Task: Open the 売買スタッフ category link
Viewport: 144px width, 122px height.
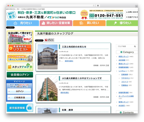Action: coord(124,57)
